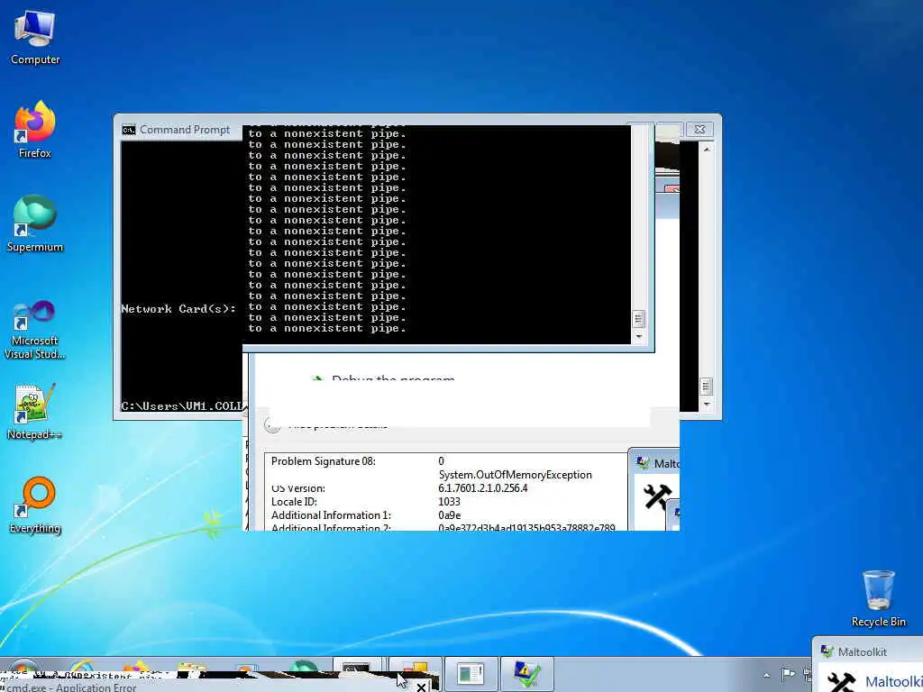Click the C:\Users\VM1.COLL prompt line
The width and height of the screenshot is (923, 692).
click(181, 406)
